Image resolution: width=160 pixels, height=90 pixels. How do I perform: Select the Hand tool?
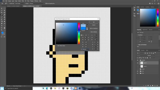pyautogui.click(x=4, y=28)
